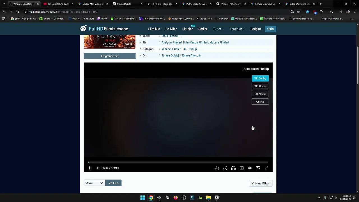
Task: Open File Explorer from the taskbar
Action: coord(208,198)
